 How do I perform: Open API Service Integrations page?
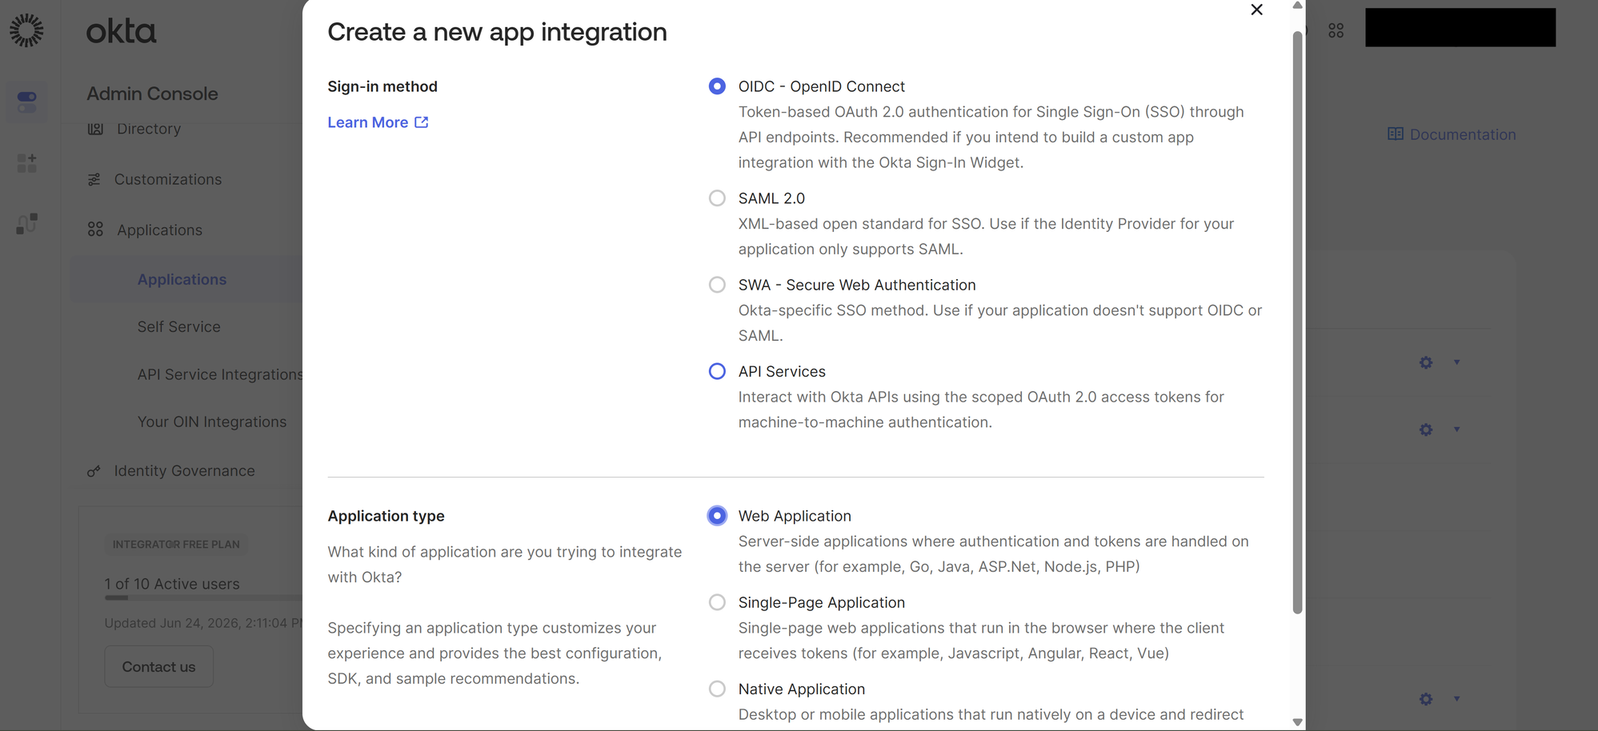(220, 374)
